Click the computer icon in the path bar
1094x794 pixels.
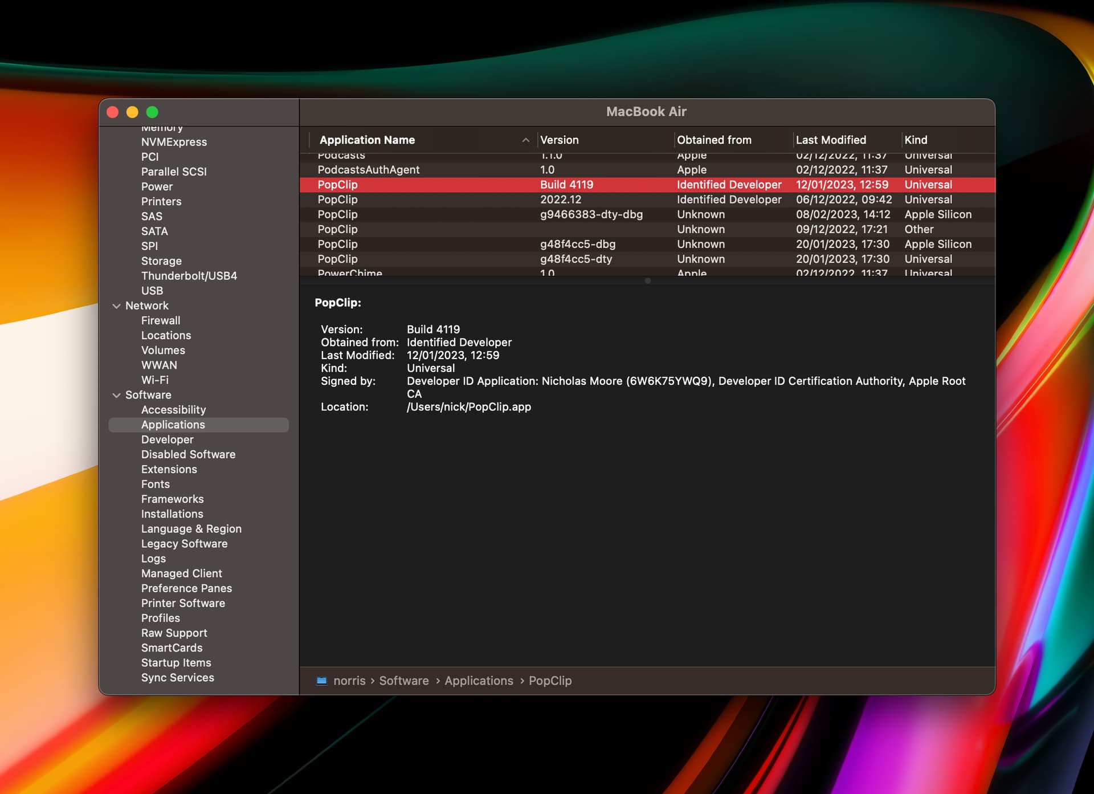coord(321,681)
